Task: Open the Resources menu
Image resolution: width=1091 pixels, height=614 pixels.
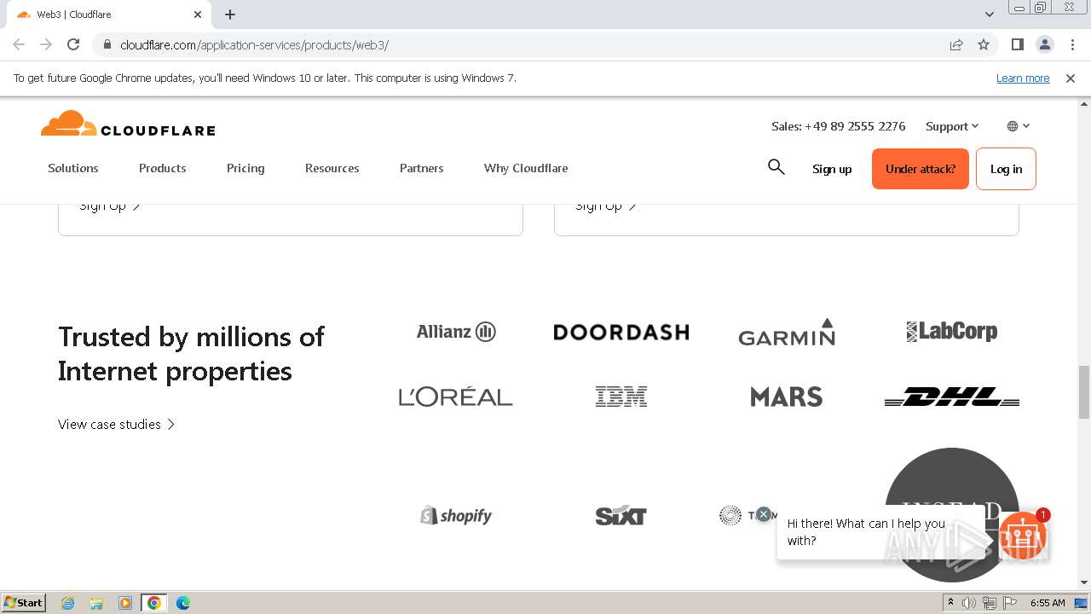Action: point(332,168)
